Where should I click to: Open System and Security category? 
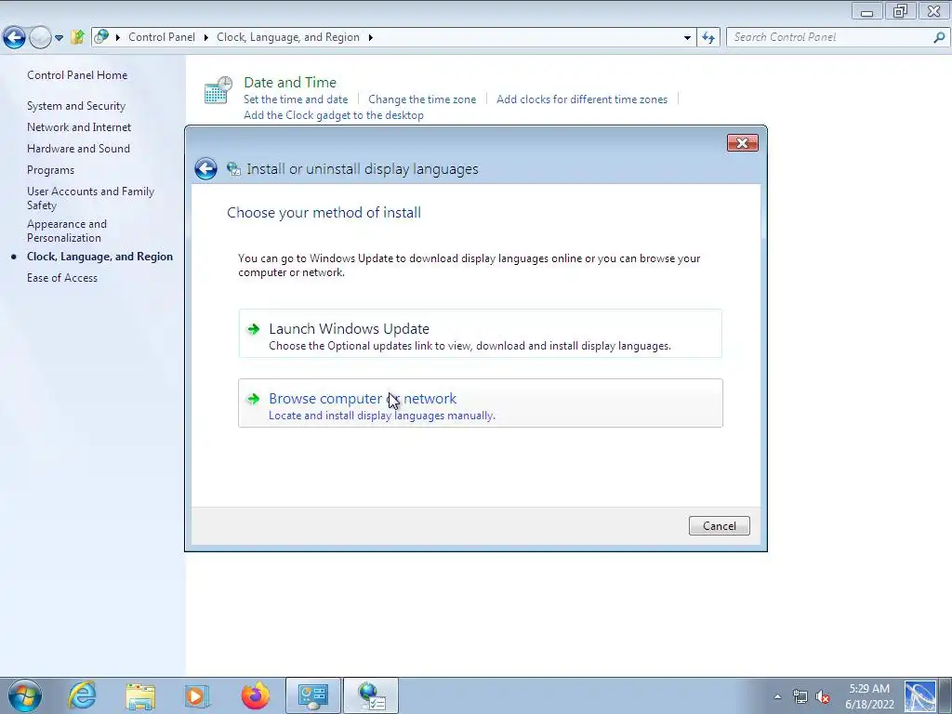point(76,106)
